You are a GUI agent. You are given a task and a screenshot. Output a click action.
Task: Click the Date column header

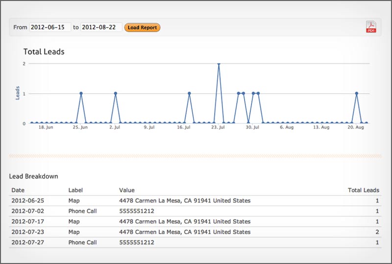(18, 190)
